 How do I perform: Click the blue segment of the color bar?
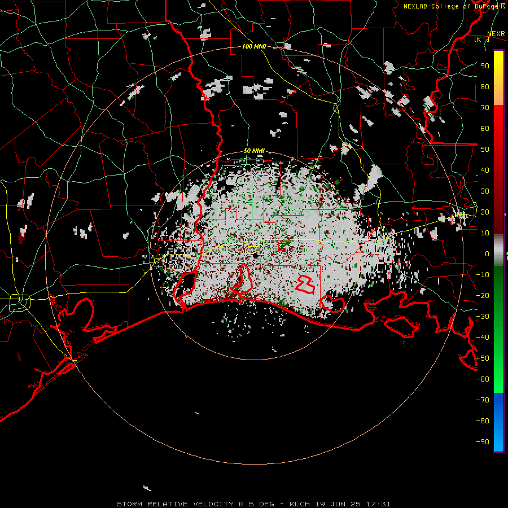(x=498, y=422)
